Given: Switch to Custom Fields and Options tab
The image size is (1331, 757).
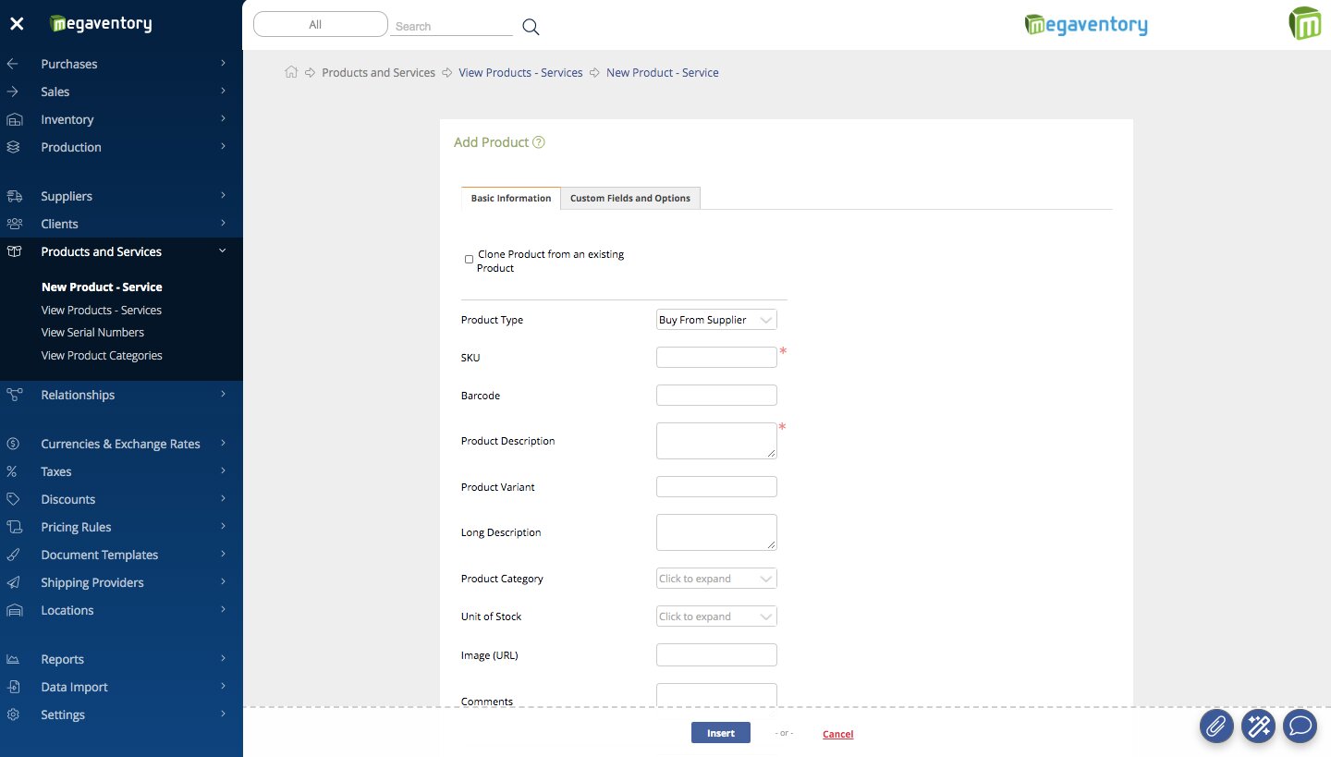Looking at the screenshot, I should point(629,198).
